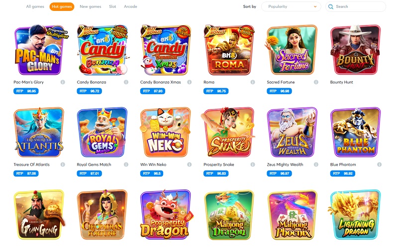Click info icon beside Candy Bonanza Xmas
The height and width of the screenshot is (248, 398).
190,82
